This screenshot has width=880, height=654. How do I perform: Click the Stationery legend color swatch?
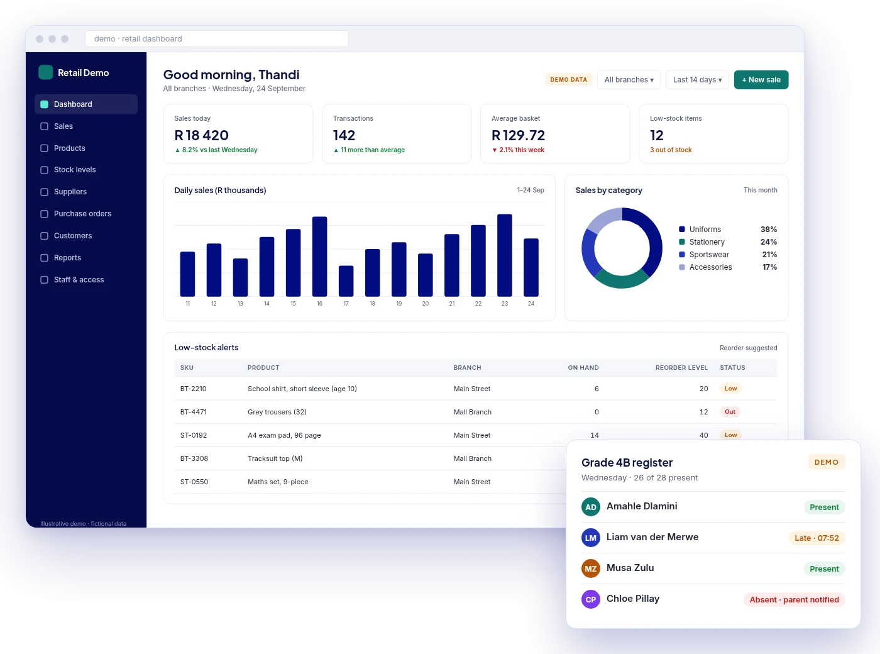682,242
